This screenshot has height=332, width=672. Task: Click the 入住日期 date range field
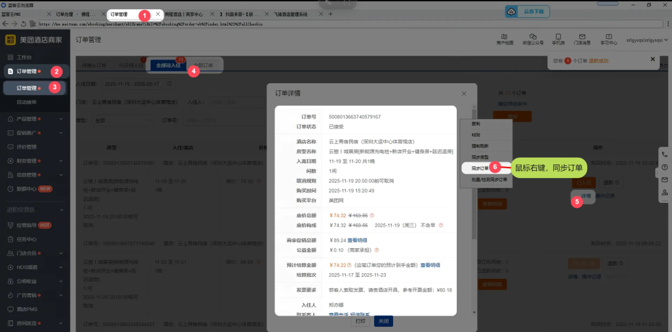tap(131, 84)
